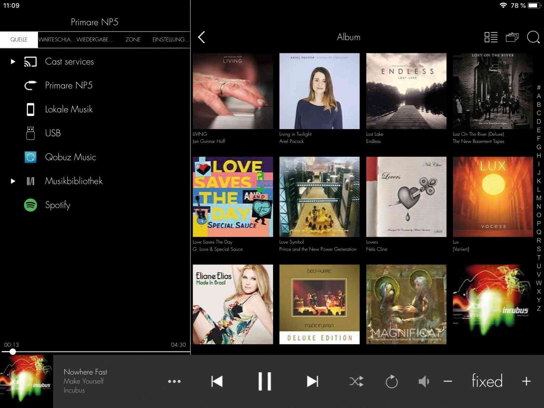This screenshot has width=544, height=408.
Task: Open the album search magnifier
Action: point(533,37)
